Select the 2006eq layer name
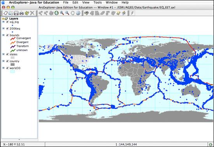This screenshot has width=214, height=147. pos(15,28)
